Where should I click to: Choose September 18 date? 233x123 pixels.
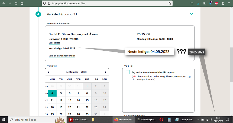point(52,107)
